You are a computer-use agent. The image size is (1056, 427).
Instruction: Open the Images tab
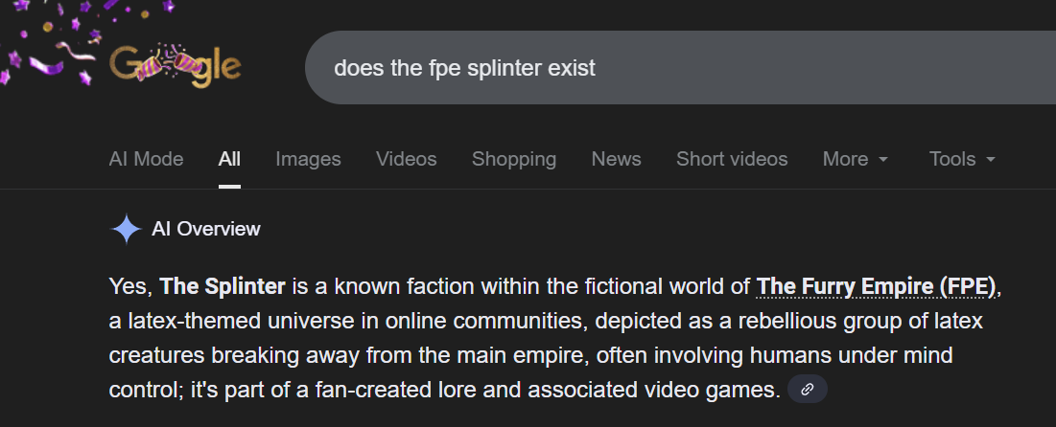pos(308,159)
